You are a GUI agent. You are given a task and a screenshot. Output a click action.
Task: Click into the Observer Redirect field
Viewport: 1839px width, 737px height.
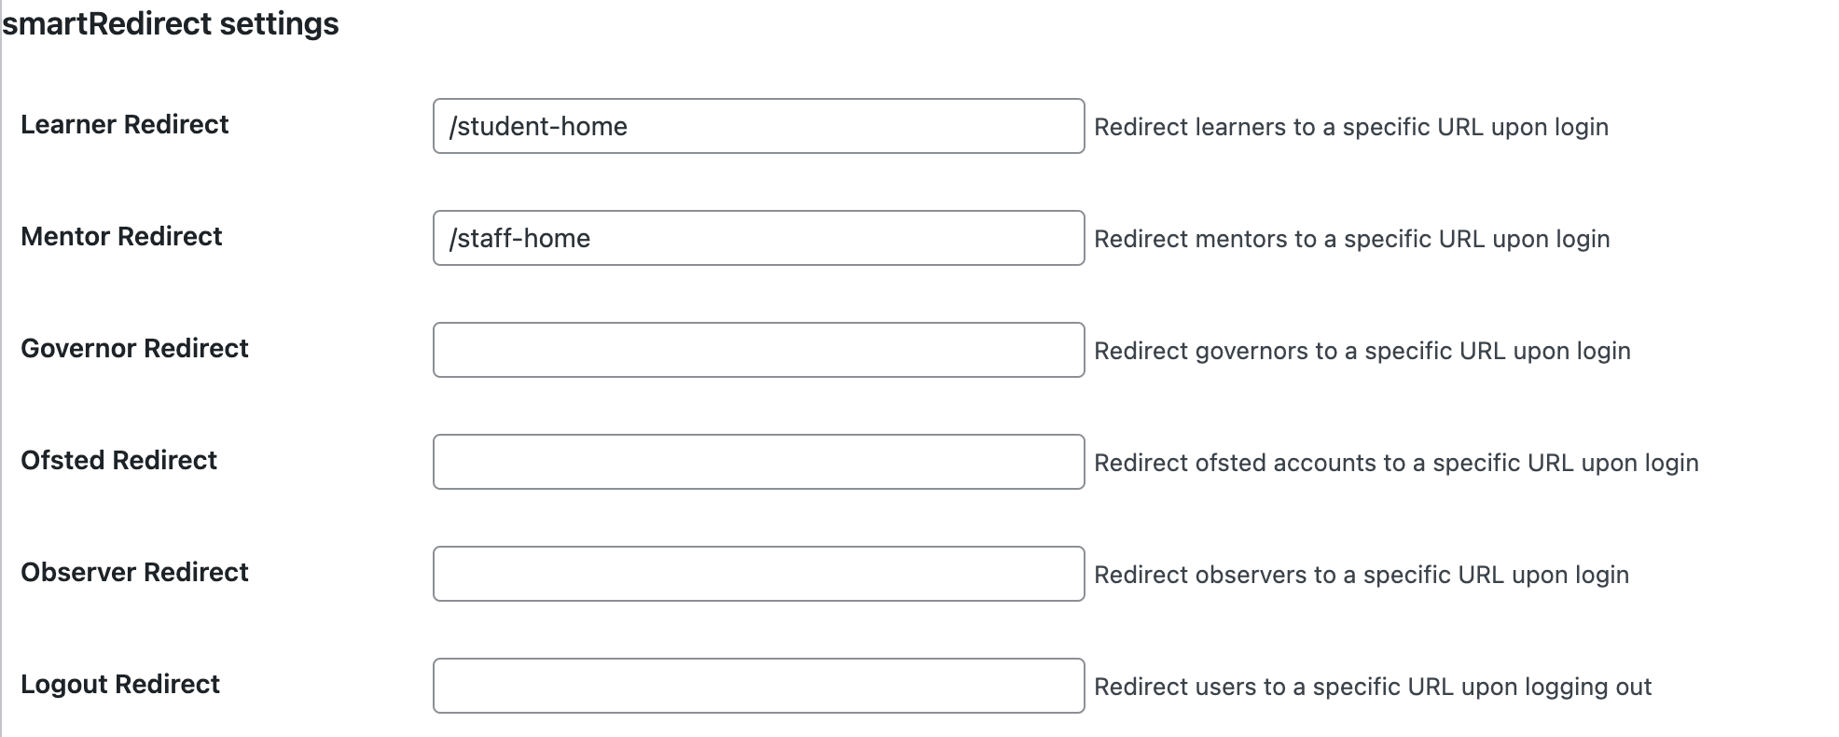coord(757,574)
